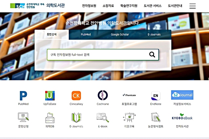Switch to the E-Journals search tab
The width and height of the screenshot is (209, 139).
tap(154, 34)
